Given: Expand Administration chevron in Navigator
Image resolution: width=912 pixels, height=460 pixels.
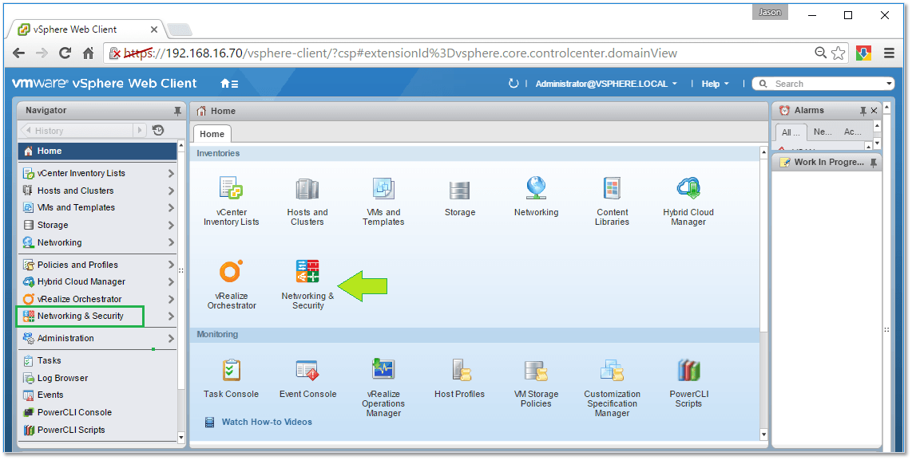Looking at the screenshot, I should [x=171, y=338].
